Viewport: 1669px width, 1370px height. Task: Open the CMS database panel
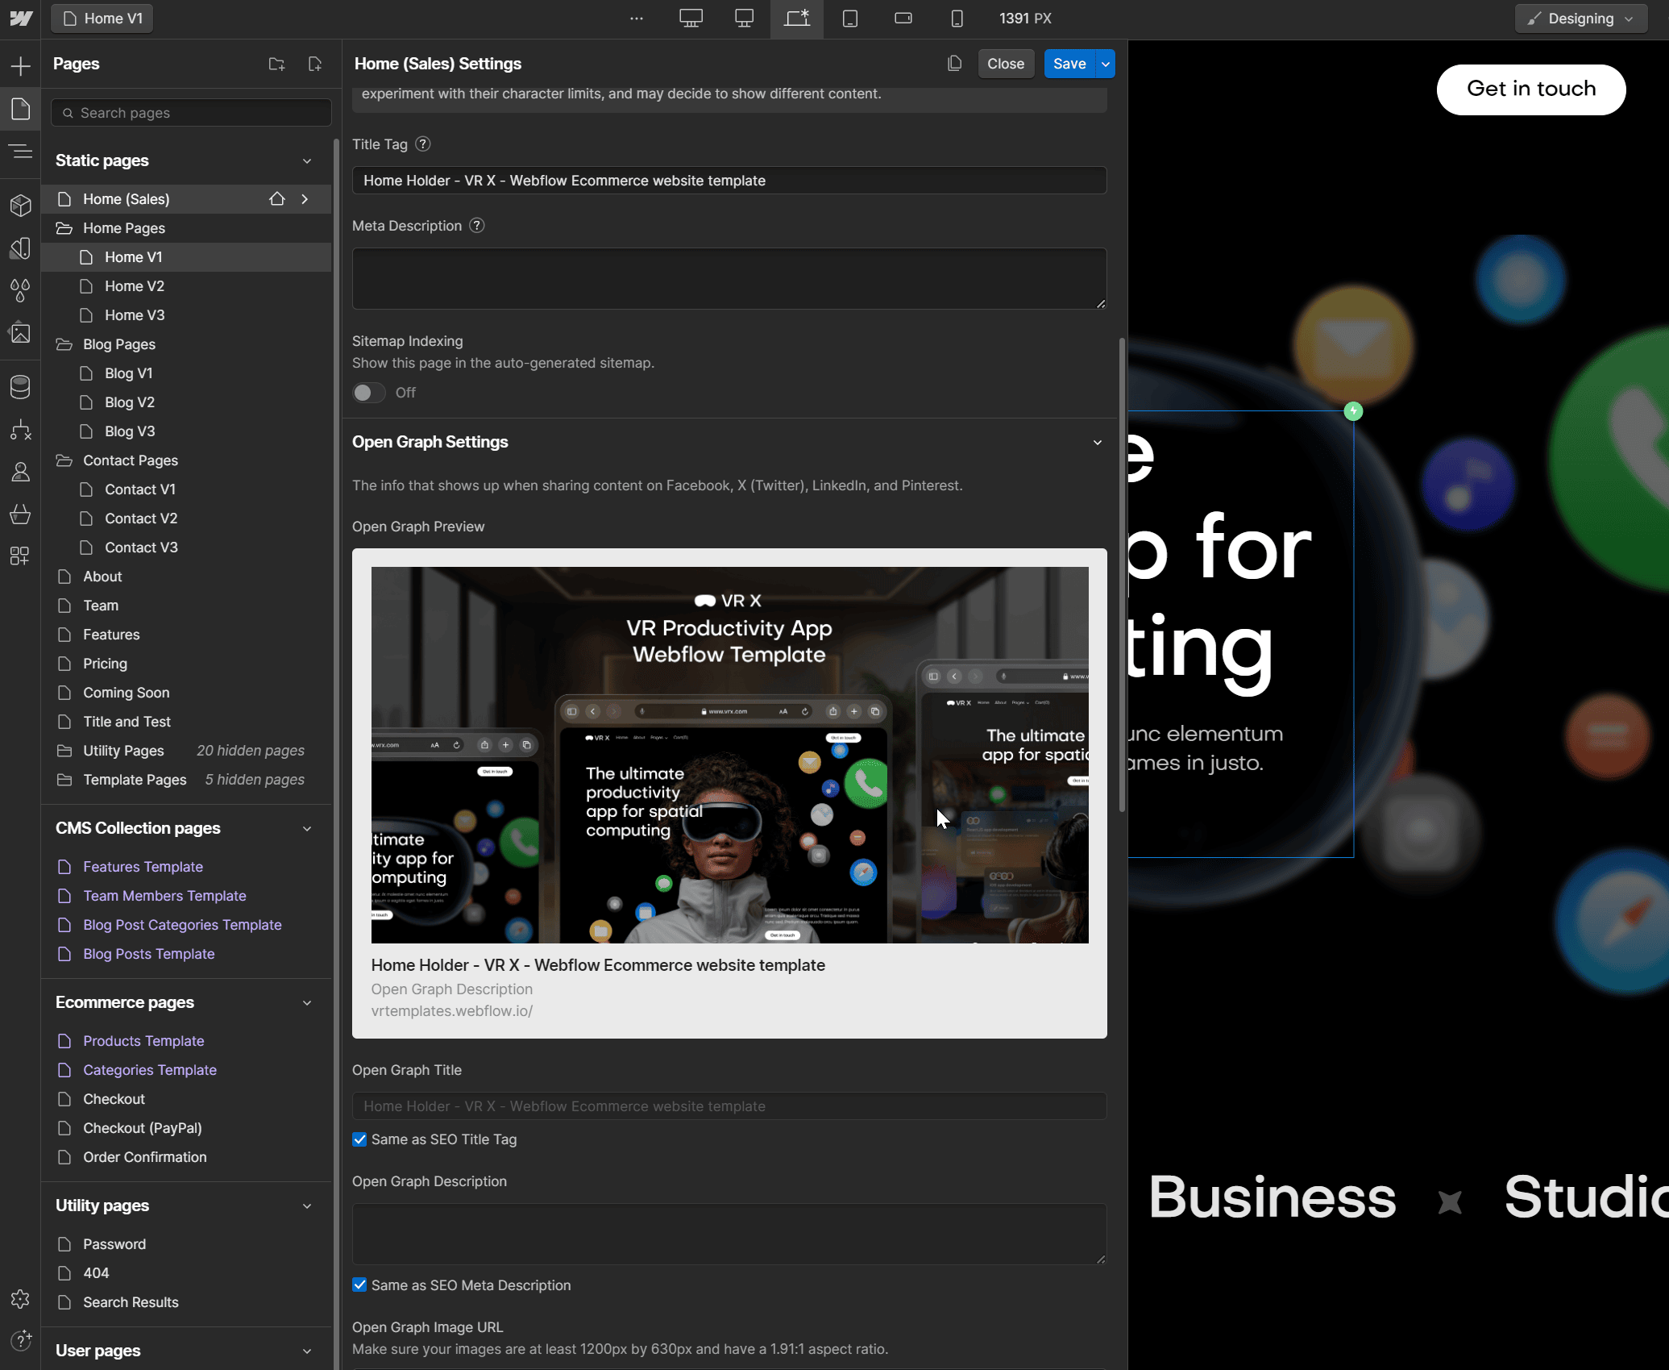[20, 387]
